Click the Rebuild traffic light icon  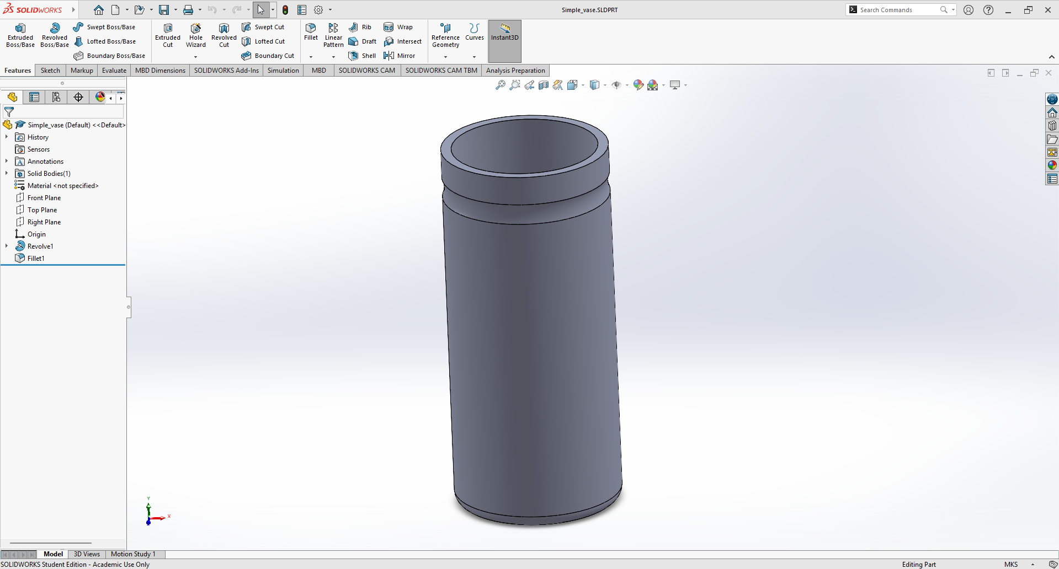pos(285,10)
